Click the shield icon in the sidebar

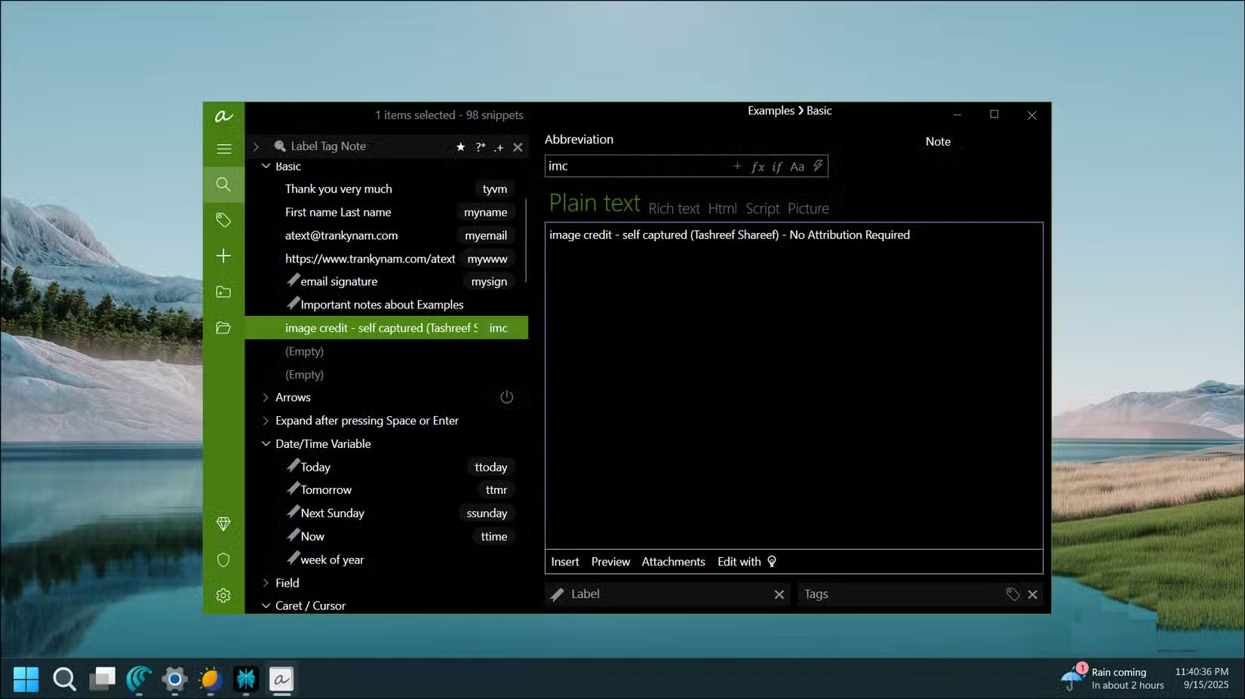click(223, 560)
